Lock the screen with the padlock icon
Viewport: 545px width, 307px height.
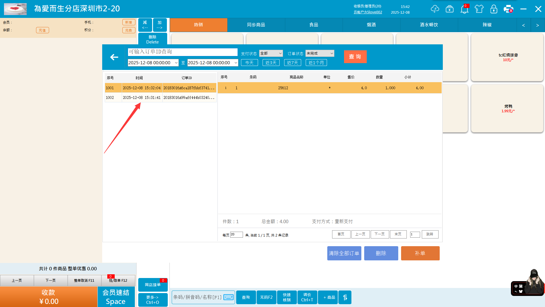(494, 9)
